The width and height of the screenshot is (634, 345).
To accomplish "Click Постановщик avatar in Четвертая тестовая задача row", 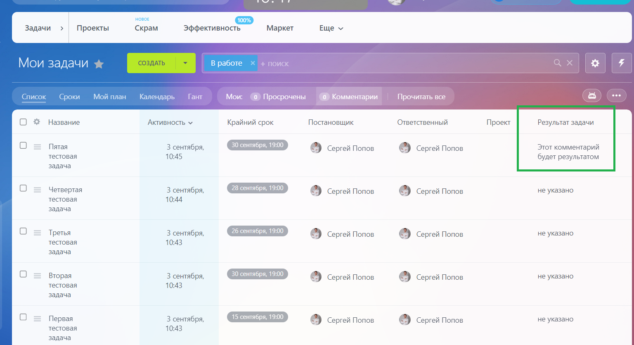I will [x=316, y=191].
